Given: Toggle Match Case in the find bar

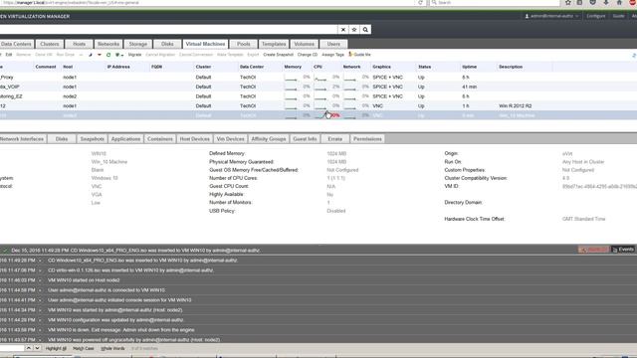Looking at the screenshot, I should pos(84,348).
